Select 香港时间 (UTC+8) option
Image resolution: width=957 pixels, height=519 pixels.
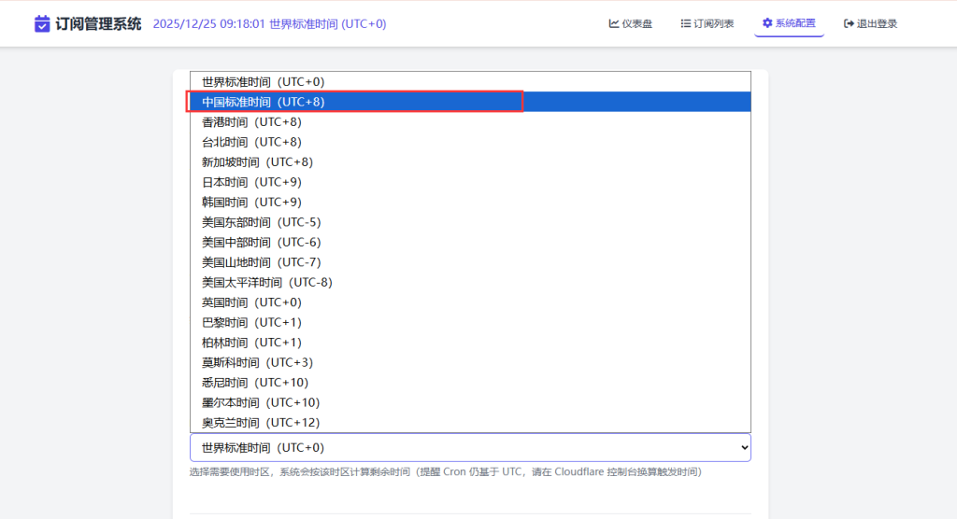[x=251, y=122]
